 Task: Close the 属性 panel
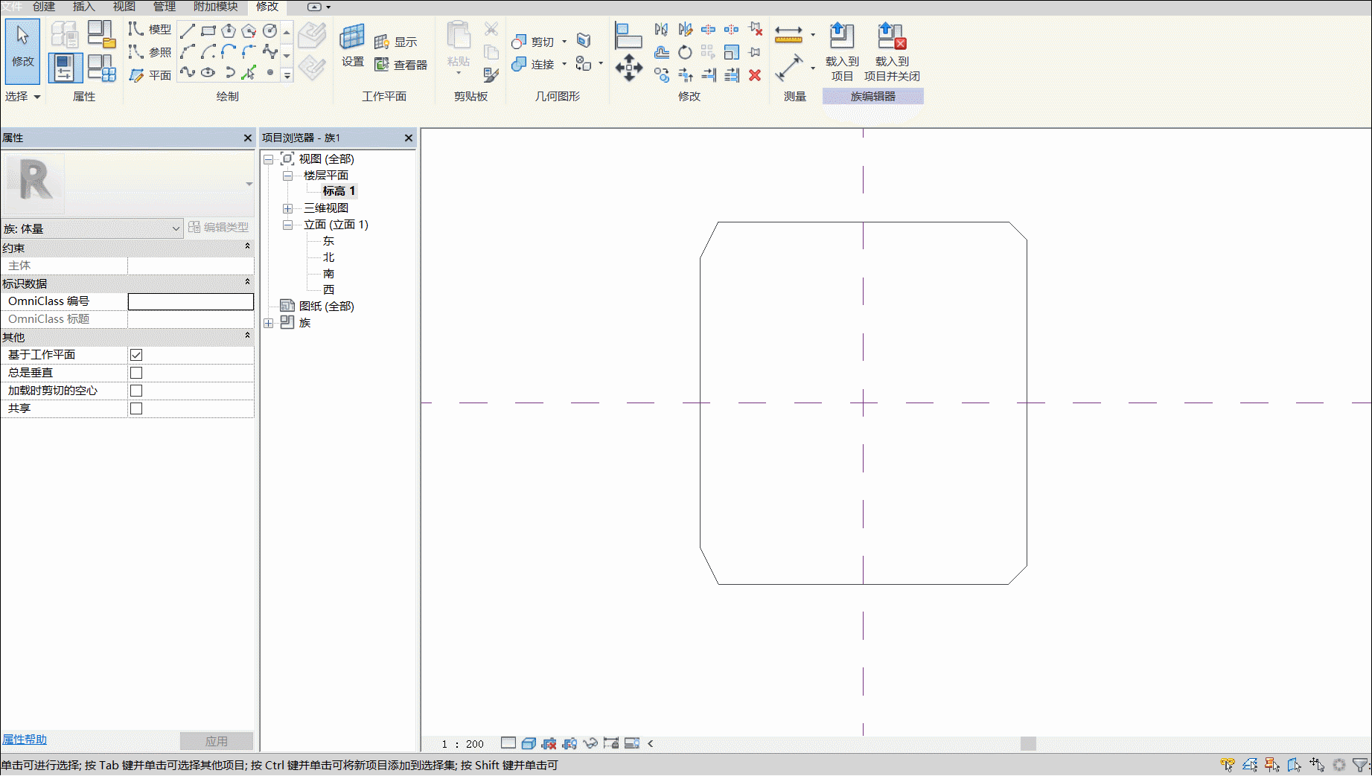(x=248, y=138)
